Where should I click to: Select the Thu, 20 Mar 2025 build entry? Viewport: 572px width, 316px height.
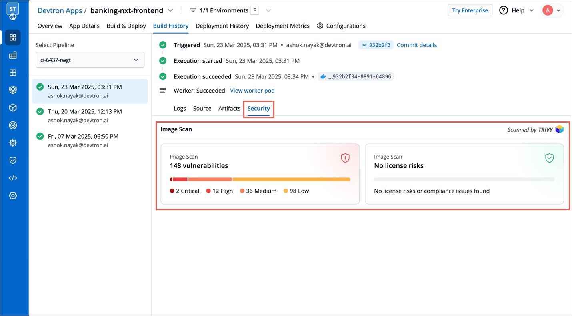(x=90, y=116)
